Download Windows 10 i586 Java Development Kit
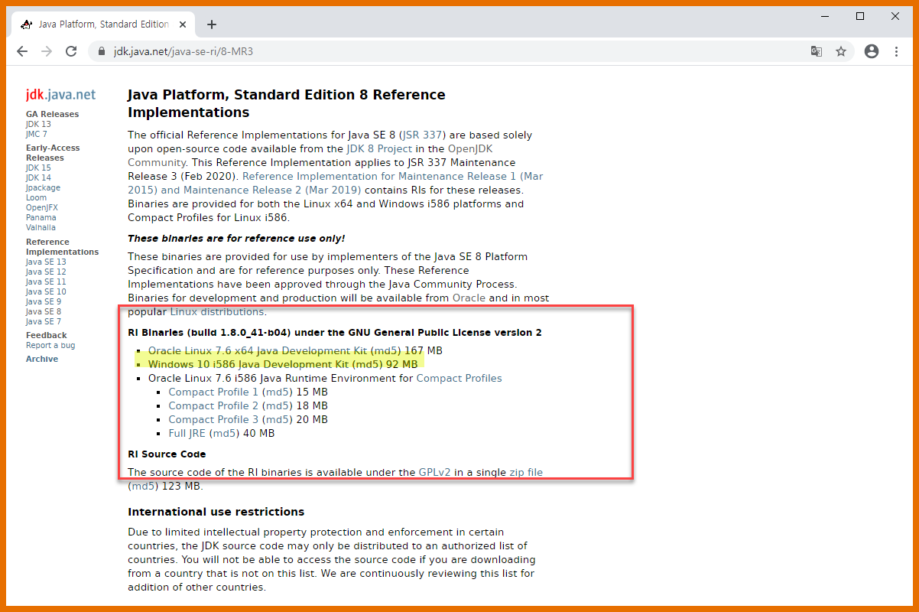The width and height of the screenshot is (919, 612). [248, 364]
